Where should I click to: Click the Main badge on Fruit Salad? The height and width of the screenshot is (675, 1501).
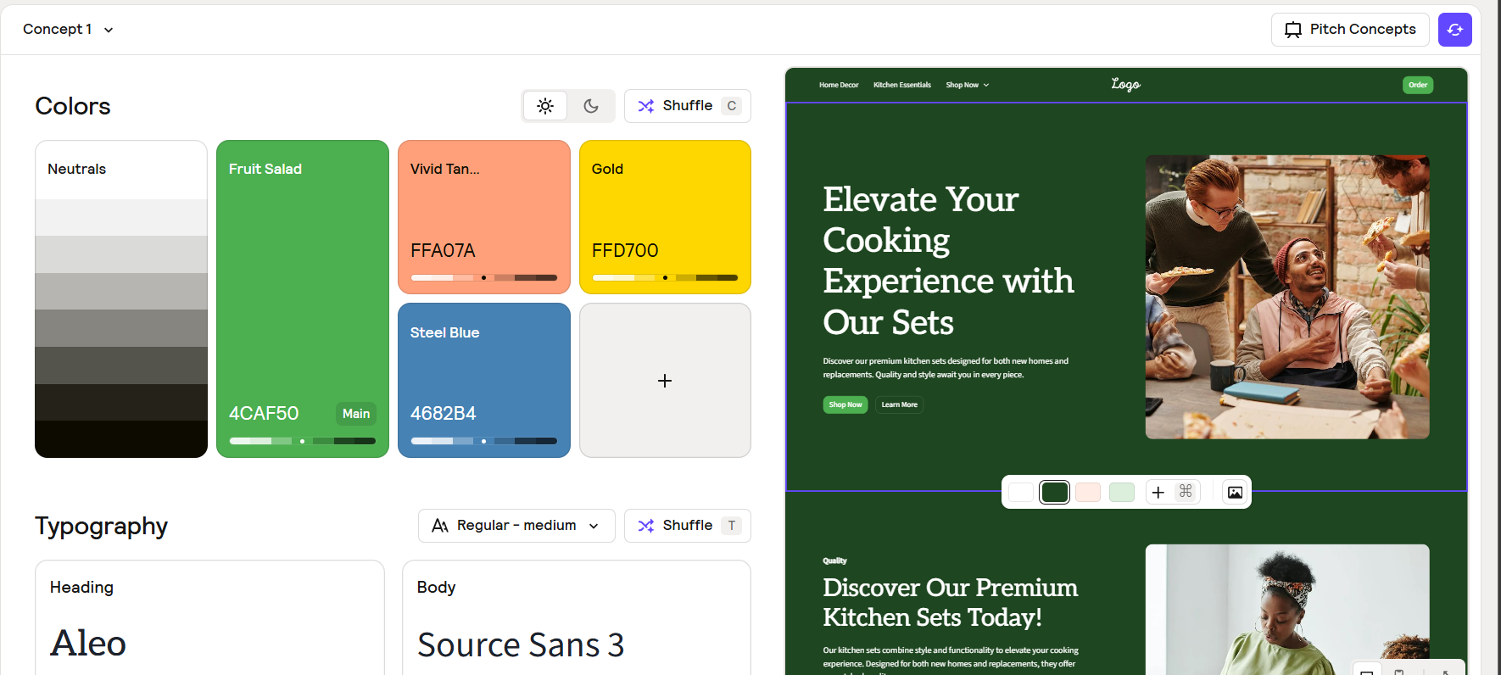pyautogui.click(x=356, y=414)
